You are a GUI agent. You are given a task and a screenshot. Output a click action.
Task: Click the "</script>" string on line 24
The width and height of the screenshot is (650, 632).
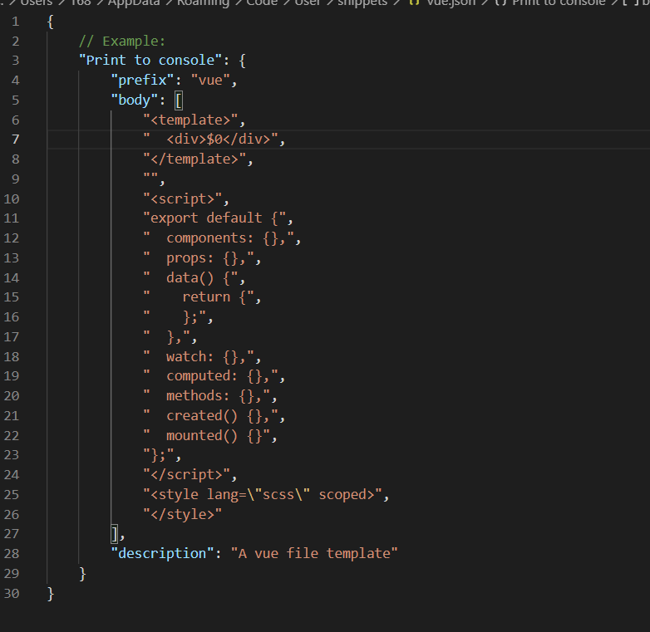click(x=186, y=474)
